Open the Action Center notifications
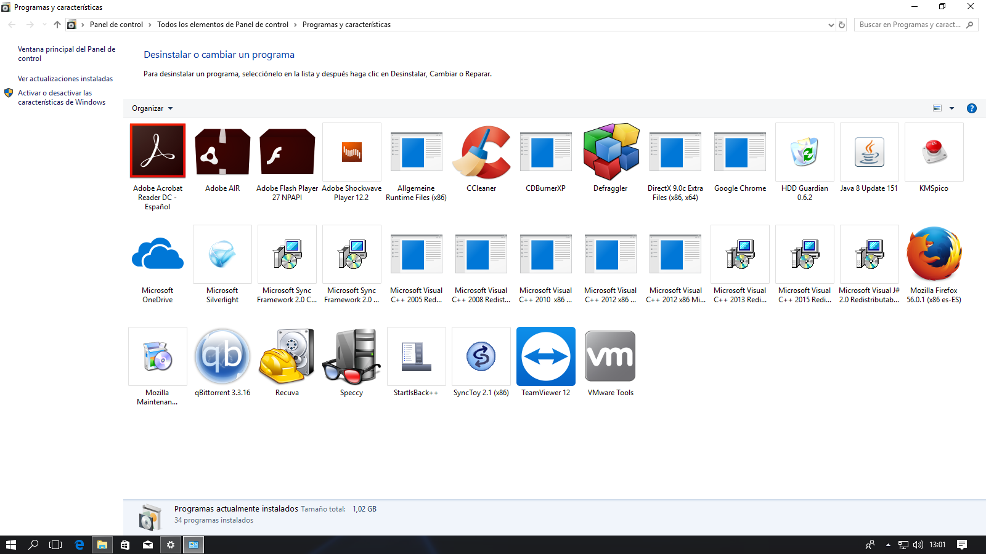This screenshot has width=986, height=554. [x=962, y=545]
